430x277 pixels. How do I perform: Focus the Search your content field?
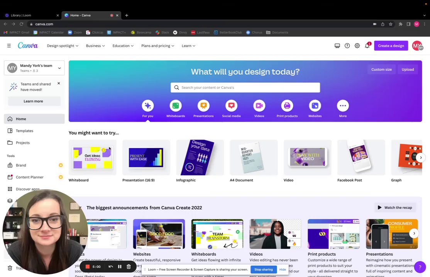245,87
